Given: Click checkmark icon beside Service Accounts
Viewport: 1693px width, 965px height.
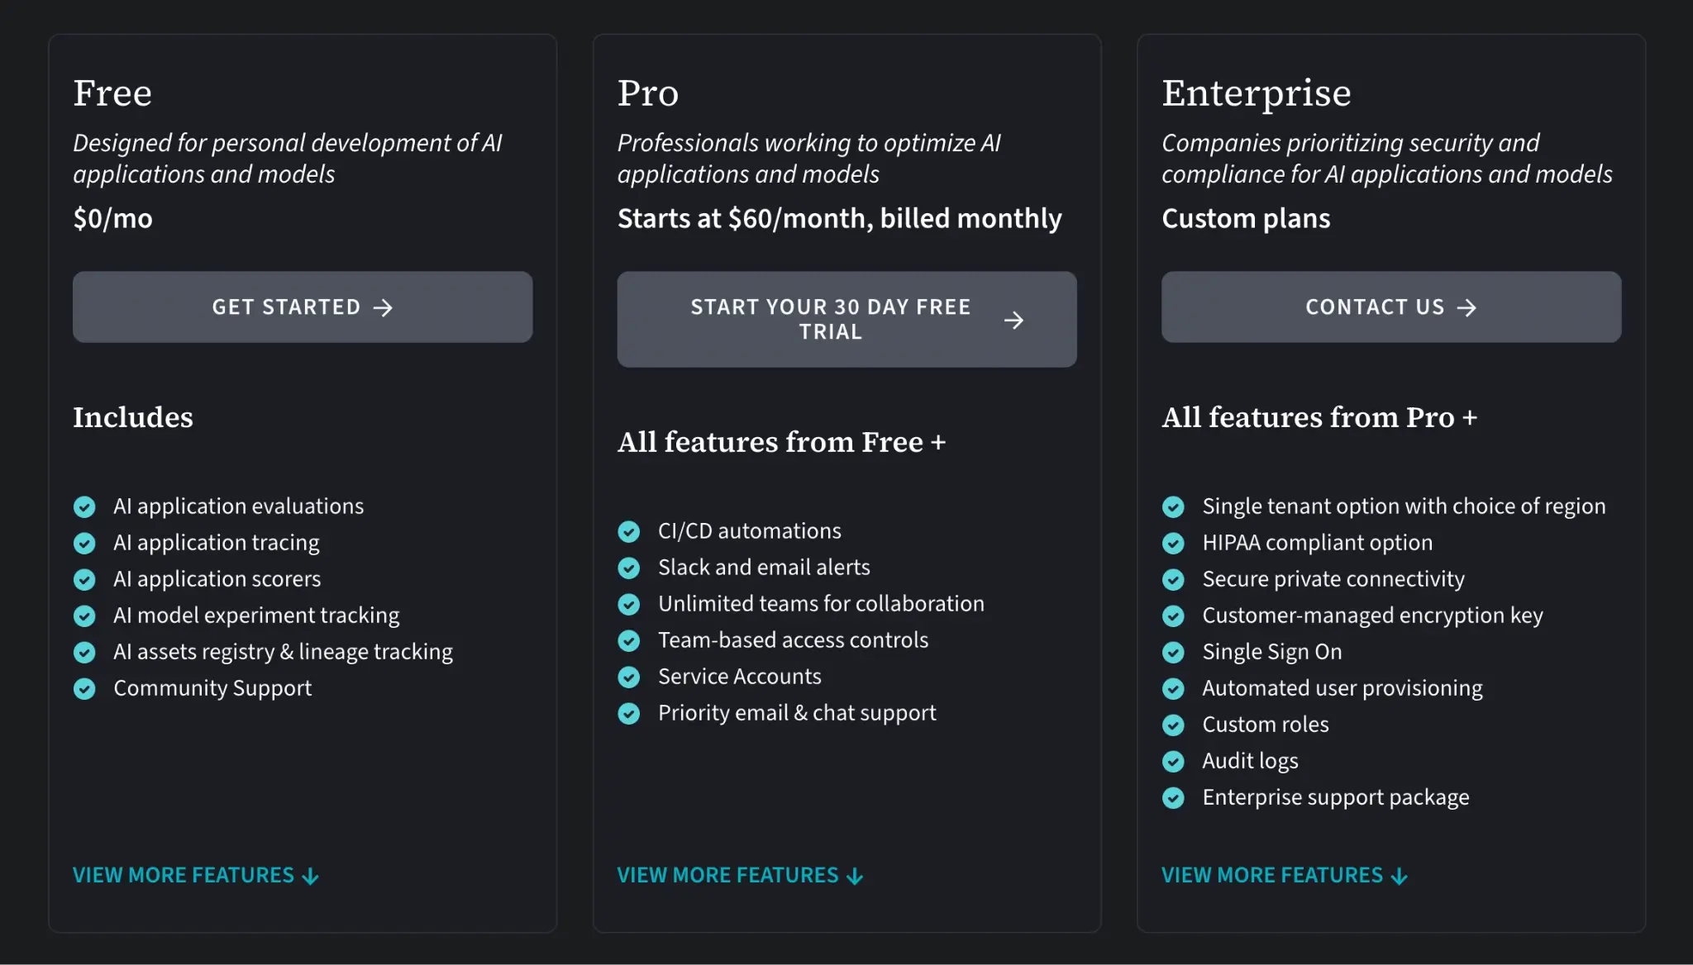Looking at the screenshot, I should [x=629, y=677].
